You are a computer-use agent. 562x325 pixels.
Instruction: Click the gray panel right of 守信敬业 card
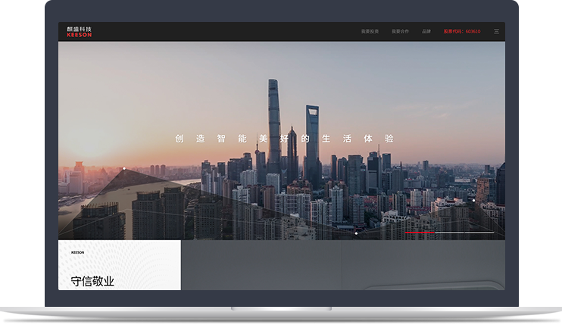pos(341,265)
